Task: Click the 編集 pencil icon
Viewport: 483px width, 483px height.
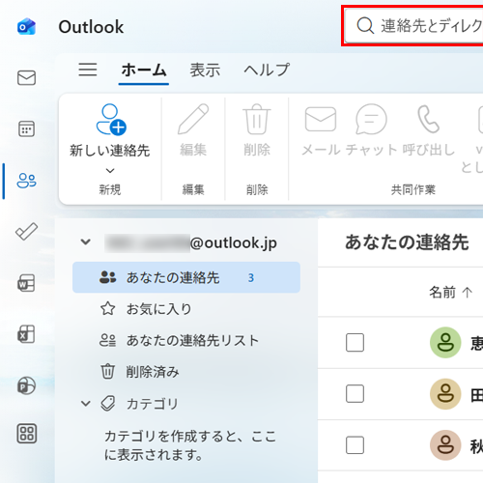Action: pyautogui.click(x=193, y=119)
